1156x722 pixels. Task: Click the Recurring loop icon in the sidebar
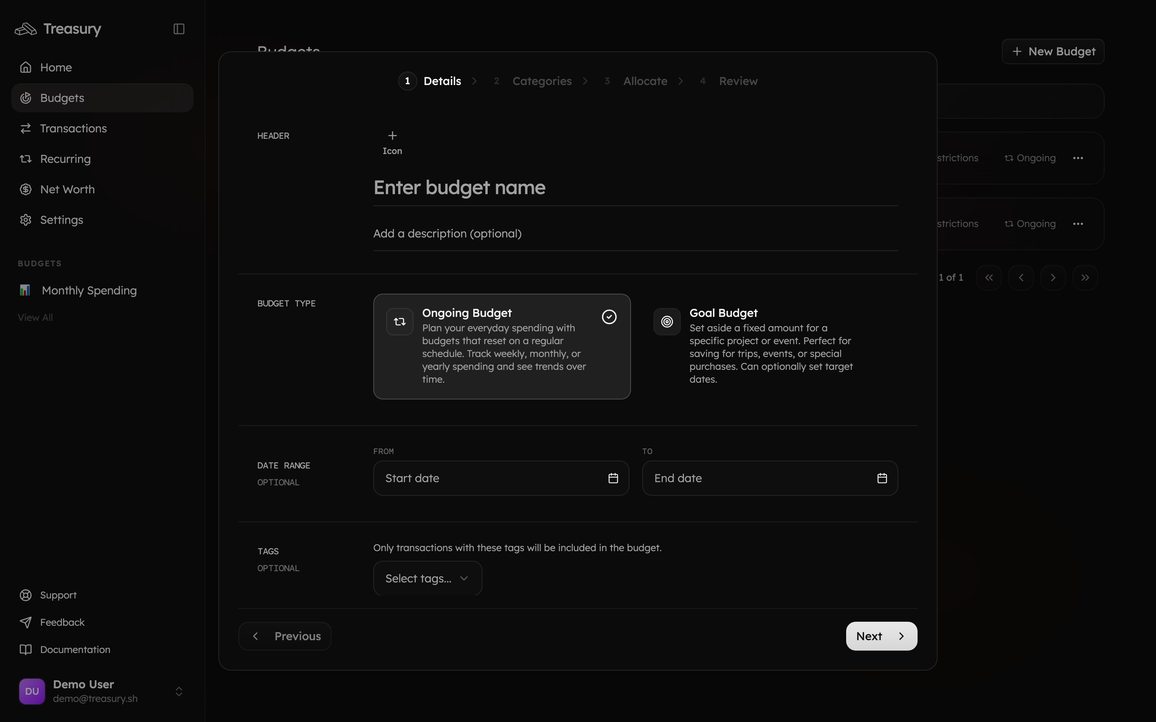point(26,159)
